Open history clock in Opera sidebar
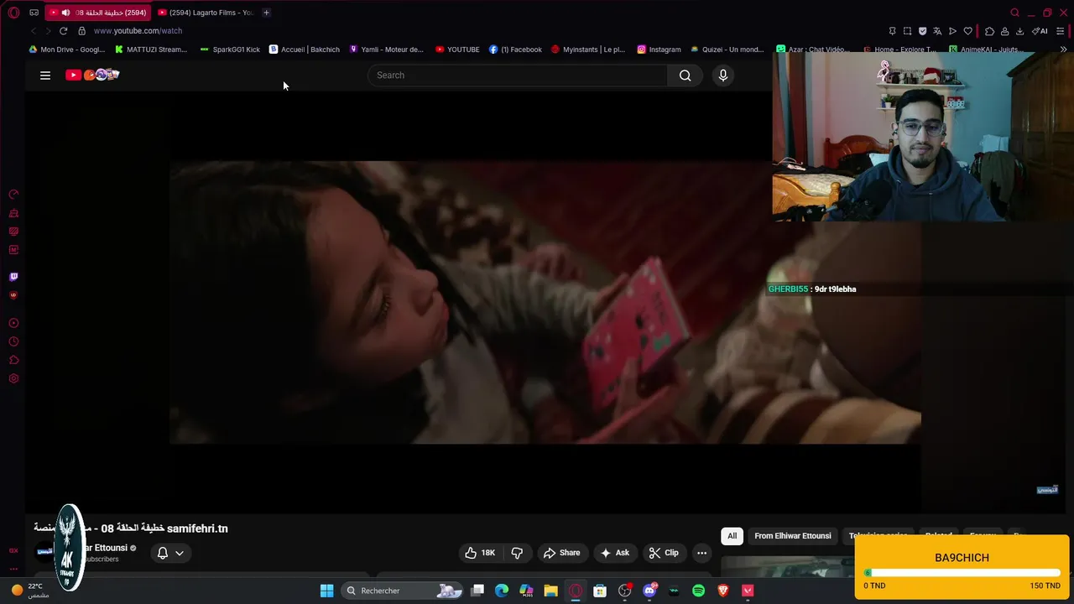 (x=13, y=341)
